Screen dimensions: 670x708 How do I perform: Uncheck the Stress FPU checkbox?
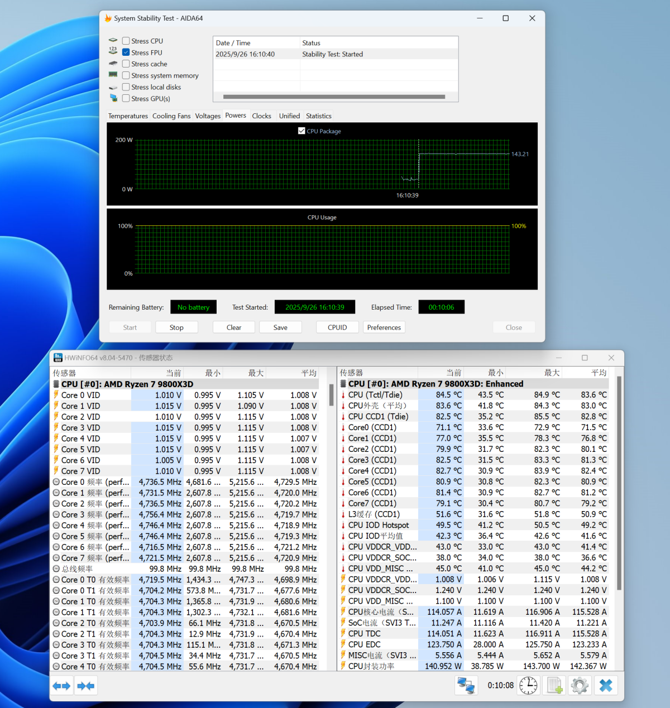pyautogui.click(x=126, y=52)
